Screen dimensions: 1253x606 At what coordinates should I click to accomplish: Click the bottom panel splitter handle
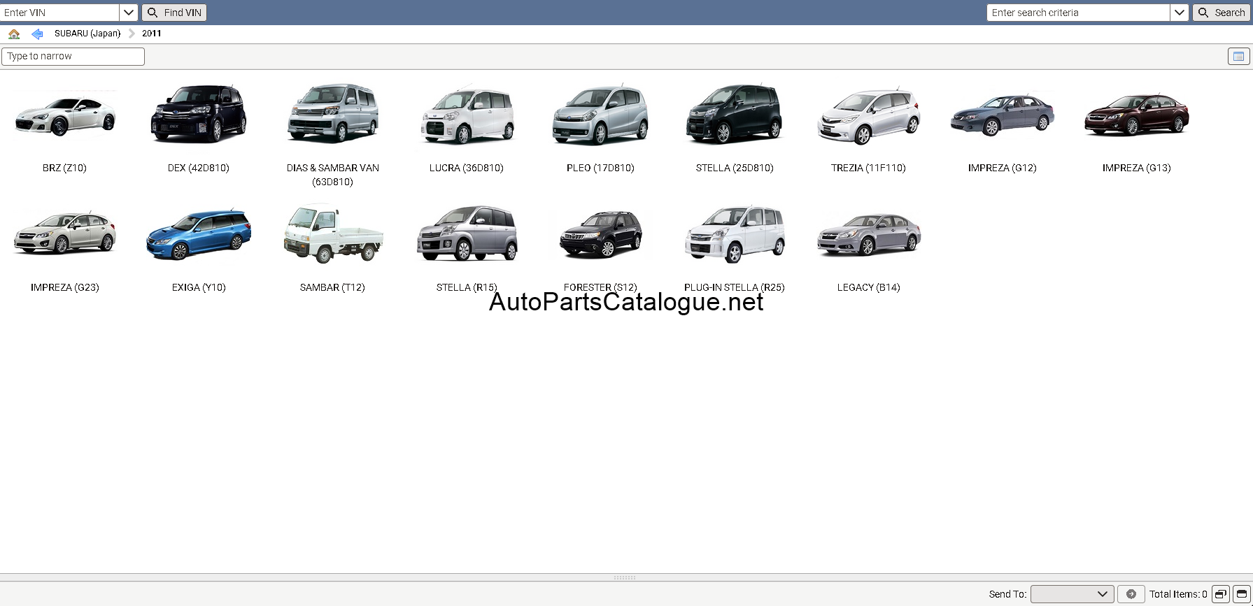625,577
